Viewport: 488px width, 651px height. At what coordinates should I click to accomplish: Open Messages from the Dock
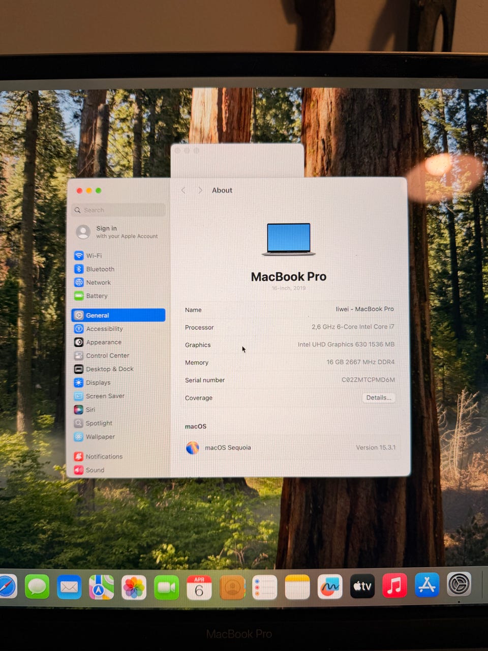tap(37, 587)
